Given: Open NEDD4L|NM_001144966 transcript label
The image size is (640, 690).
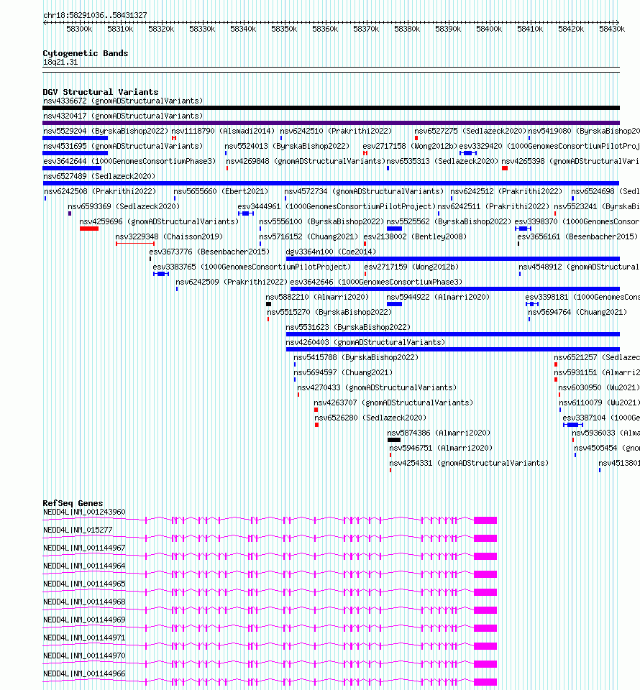Looking at the screenshot, I should pos(84,673).
